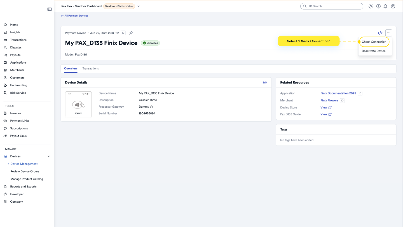Collapse the Devices menu group
The image size is (403, 227).
tap(49, 156)
